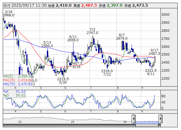
Task: Click the %D value 59.52
Action: 21,95
